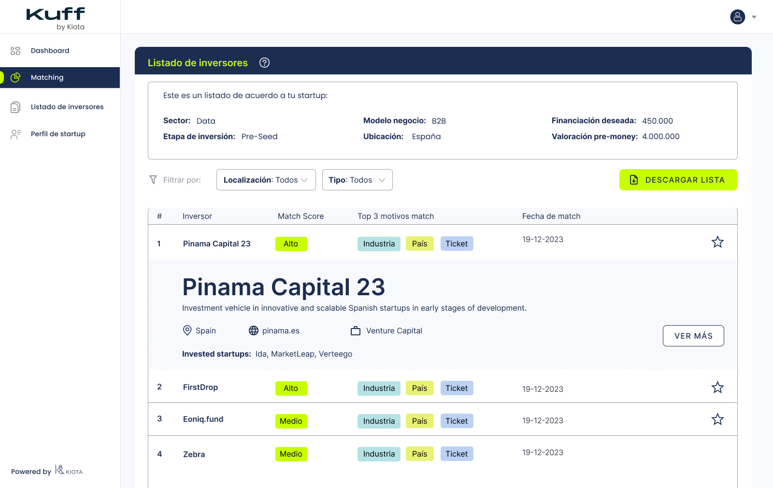Click the Listado de inversores document icon
The image size is (773, 488).
[x=15, y=107]
